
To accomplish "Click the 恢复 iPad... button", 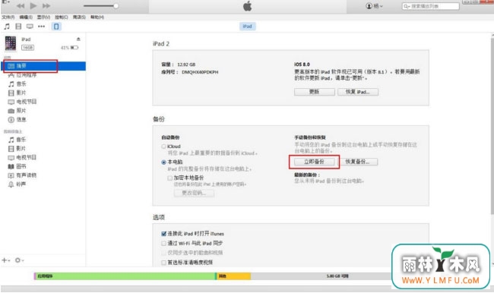I will coord(358,92).
